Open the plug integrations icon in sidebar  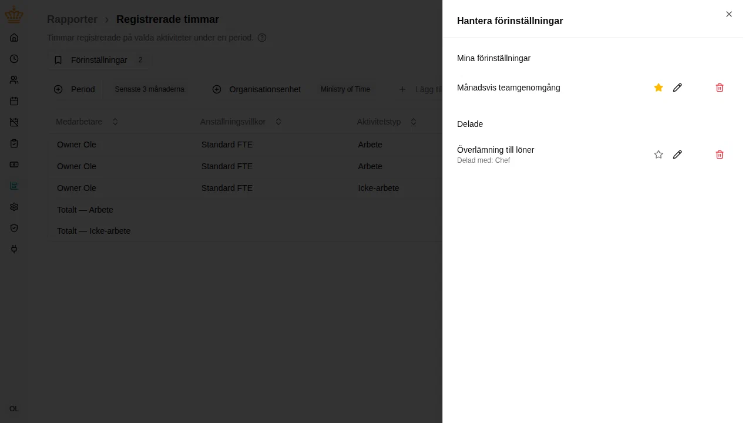point(14,249)
